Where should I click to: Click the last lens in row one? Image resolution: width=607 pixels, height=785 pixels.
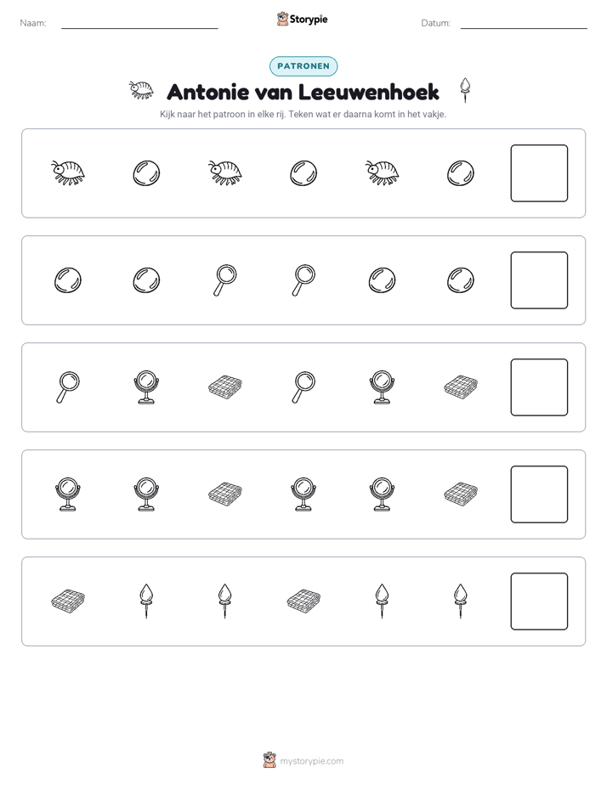pos(460,173)
